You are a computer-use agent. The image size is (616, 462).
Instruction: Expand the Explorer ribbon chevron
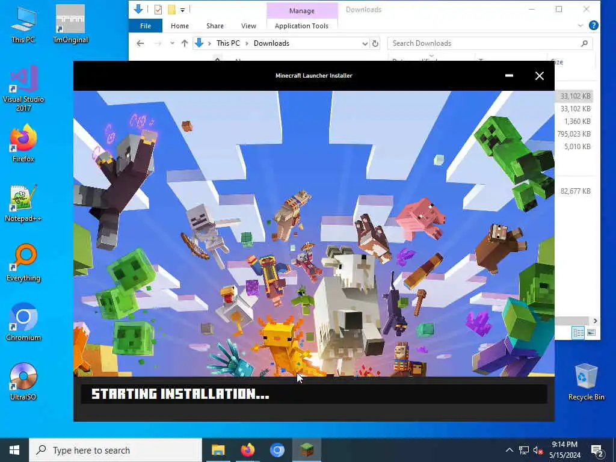[581, 25]
